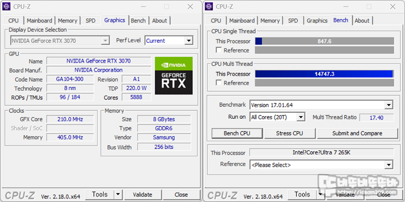Click the multi thread Reference empty bar
The height and width of the screenshot is (202, 405).
click(x=324, y=83)
